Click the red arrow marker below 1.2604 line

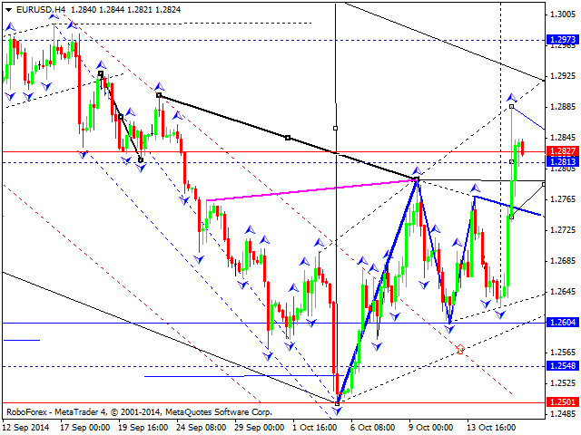coord(460,348)
